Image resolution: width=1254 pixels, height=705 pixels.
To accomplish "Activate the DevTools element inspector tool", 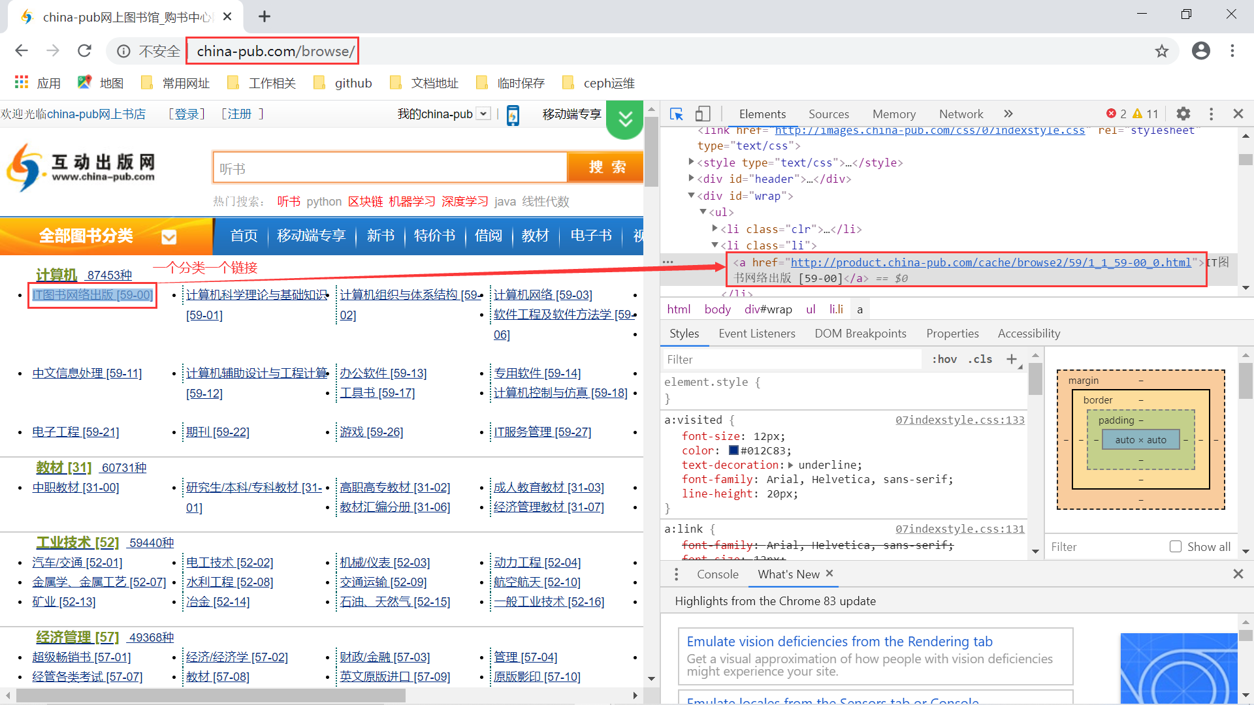I will pyautogui.click(x=676, y=114).
